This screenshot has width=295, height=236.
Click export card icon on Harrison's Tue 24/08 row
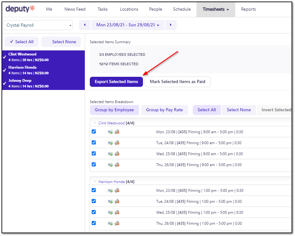pos(110,202)
